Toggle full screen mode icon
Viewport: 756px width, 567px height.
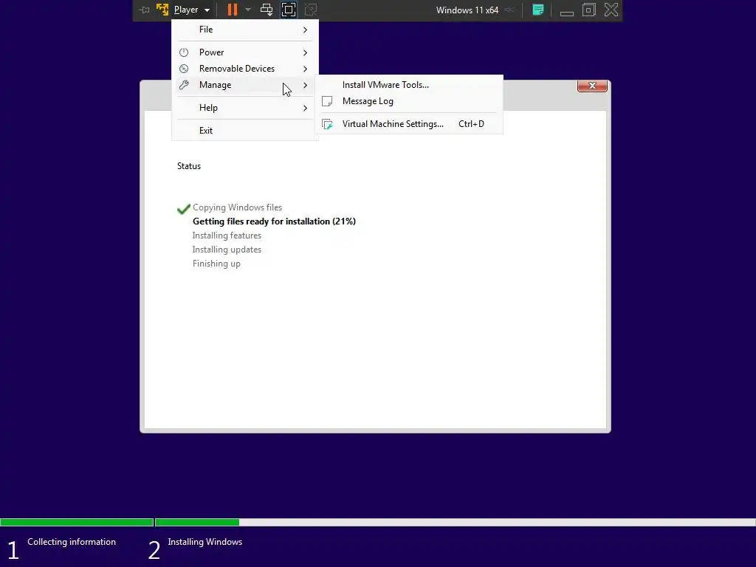pos(289,10)
